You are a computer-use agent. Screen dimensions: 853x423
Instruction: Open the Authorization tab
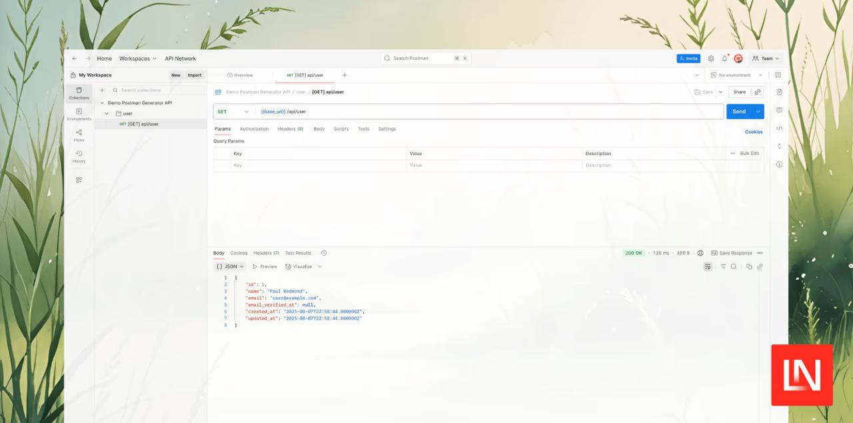pos(254,129)
